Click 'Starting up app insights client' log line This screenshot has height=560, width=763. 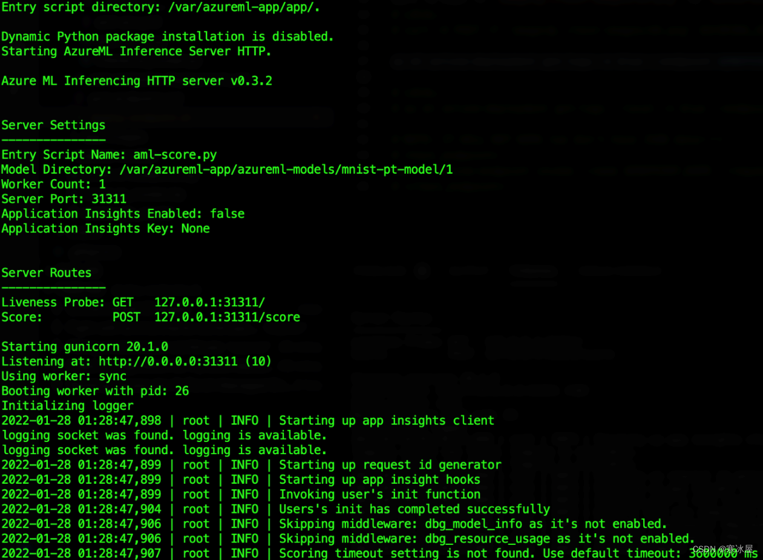pos(248,421)
